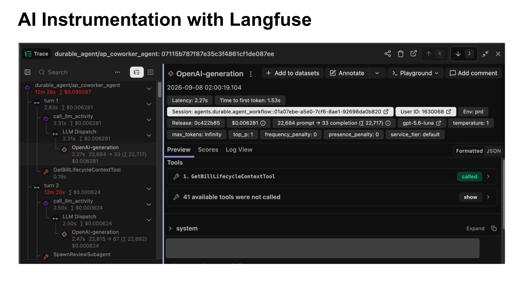Image resolution: width=522 pixels, height=291 pixels.
Task: Open the Annotate dropdown arrow
Action: [x=377, y=73]
